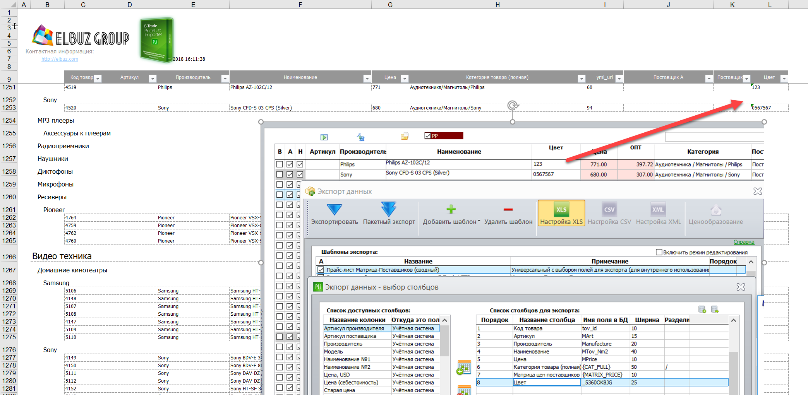Open Настройка XLS settings

561,214
